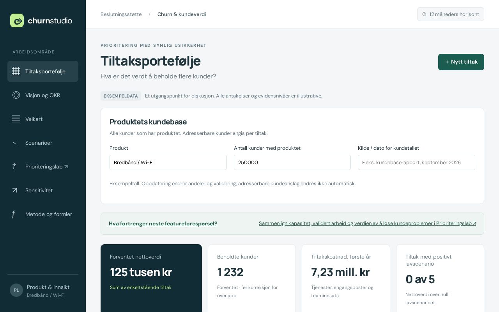Go to Visjon og OKR page
Screen dimensions: 499x312
point(43,95)
